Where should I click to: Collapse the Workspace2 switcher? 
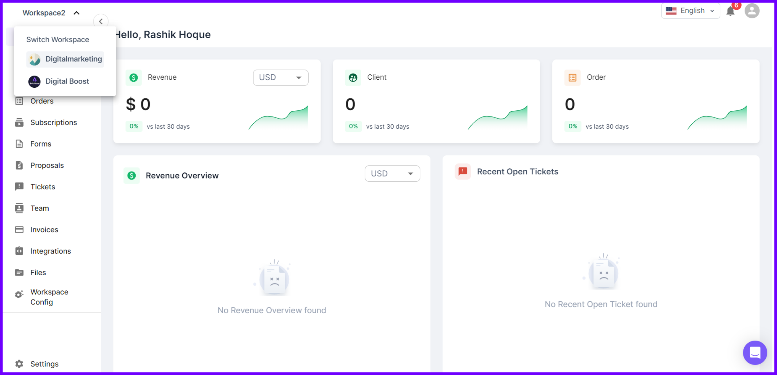click(76, 13)
